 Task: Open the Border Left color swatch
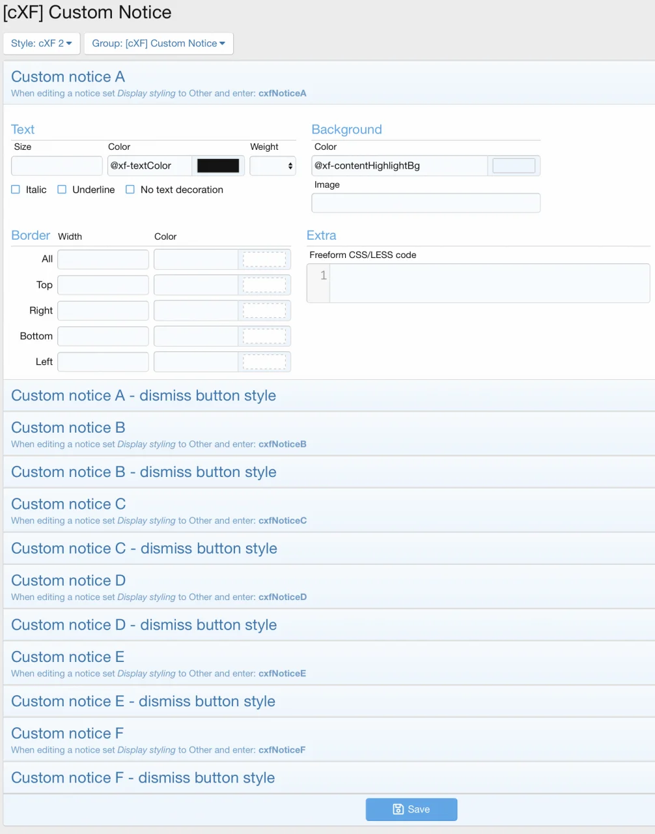click(265, 362)
